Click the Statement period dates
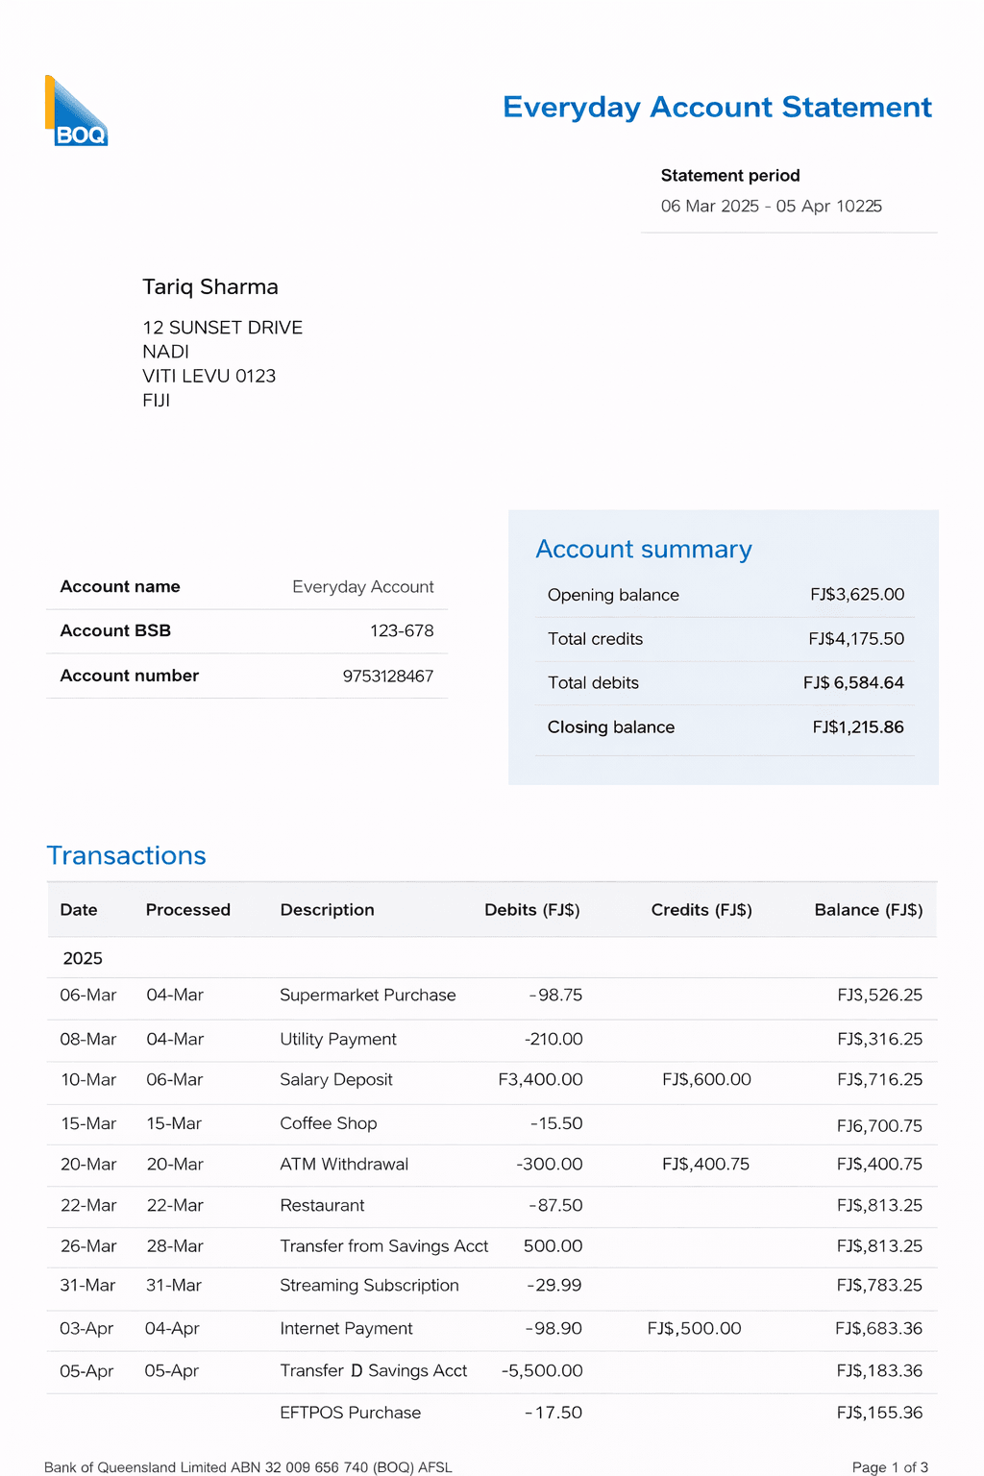 772,206
